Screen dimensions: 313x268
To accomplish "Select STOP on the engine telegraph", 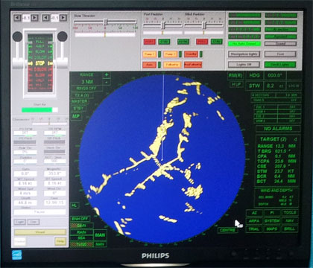I will 40,63.
